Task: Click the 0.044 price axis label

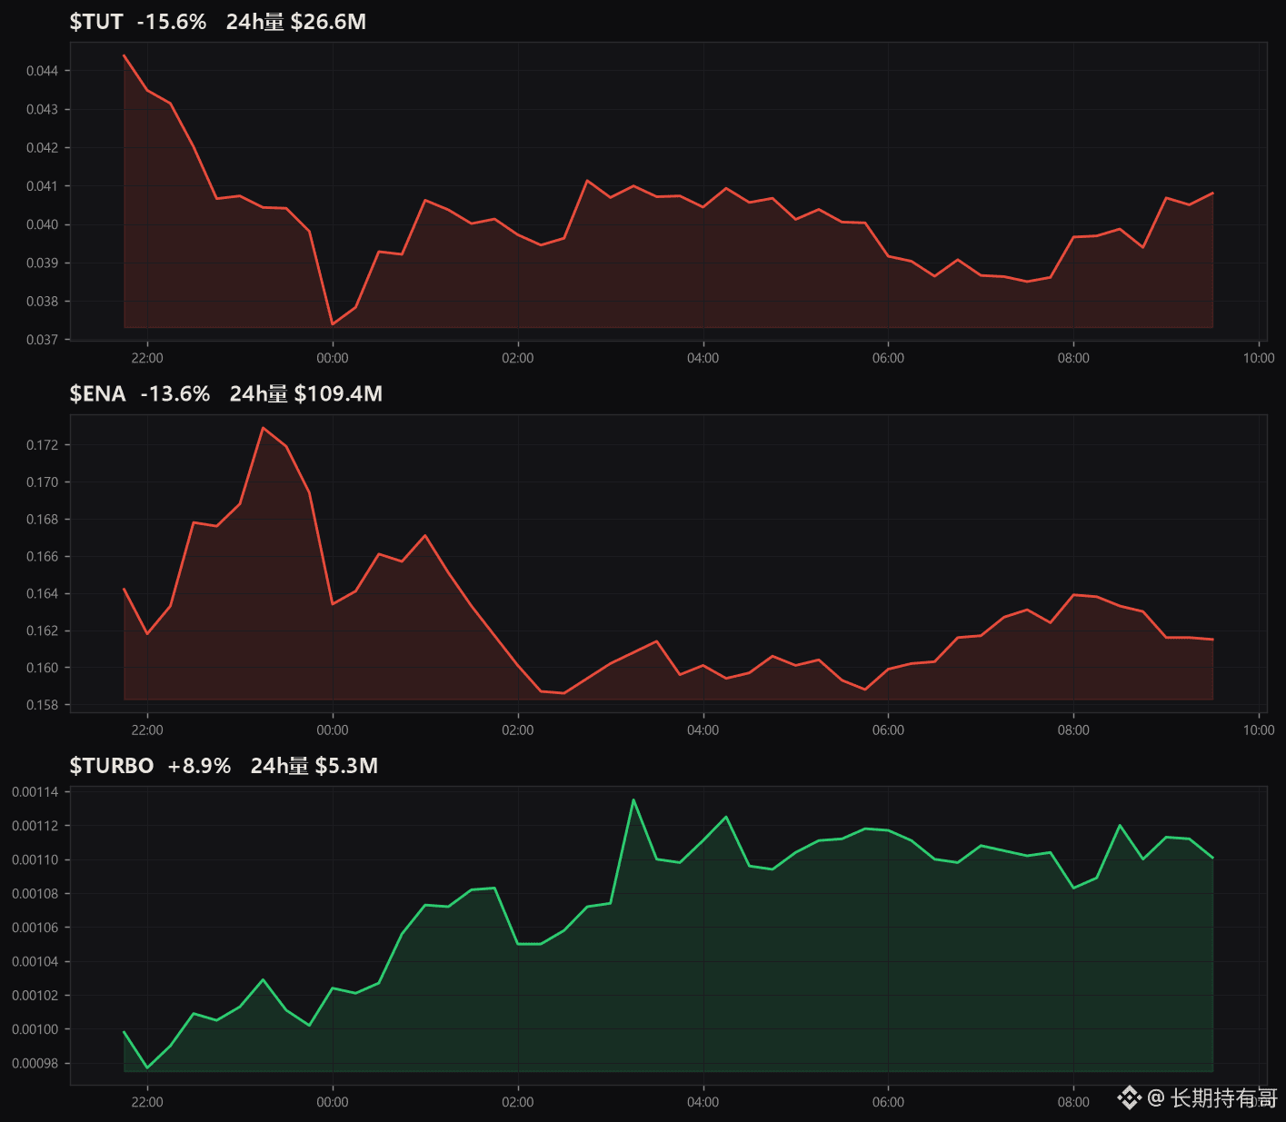Action: tap(42, 71)
